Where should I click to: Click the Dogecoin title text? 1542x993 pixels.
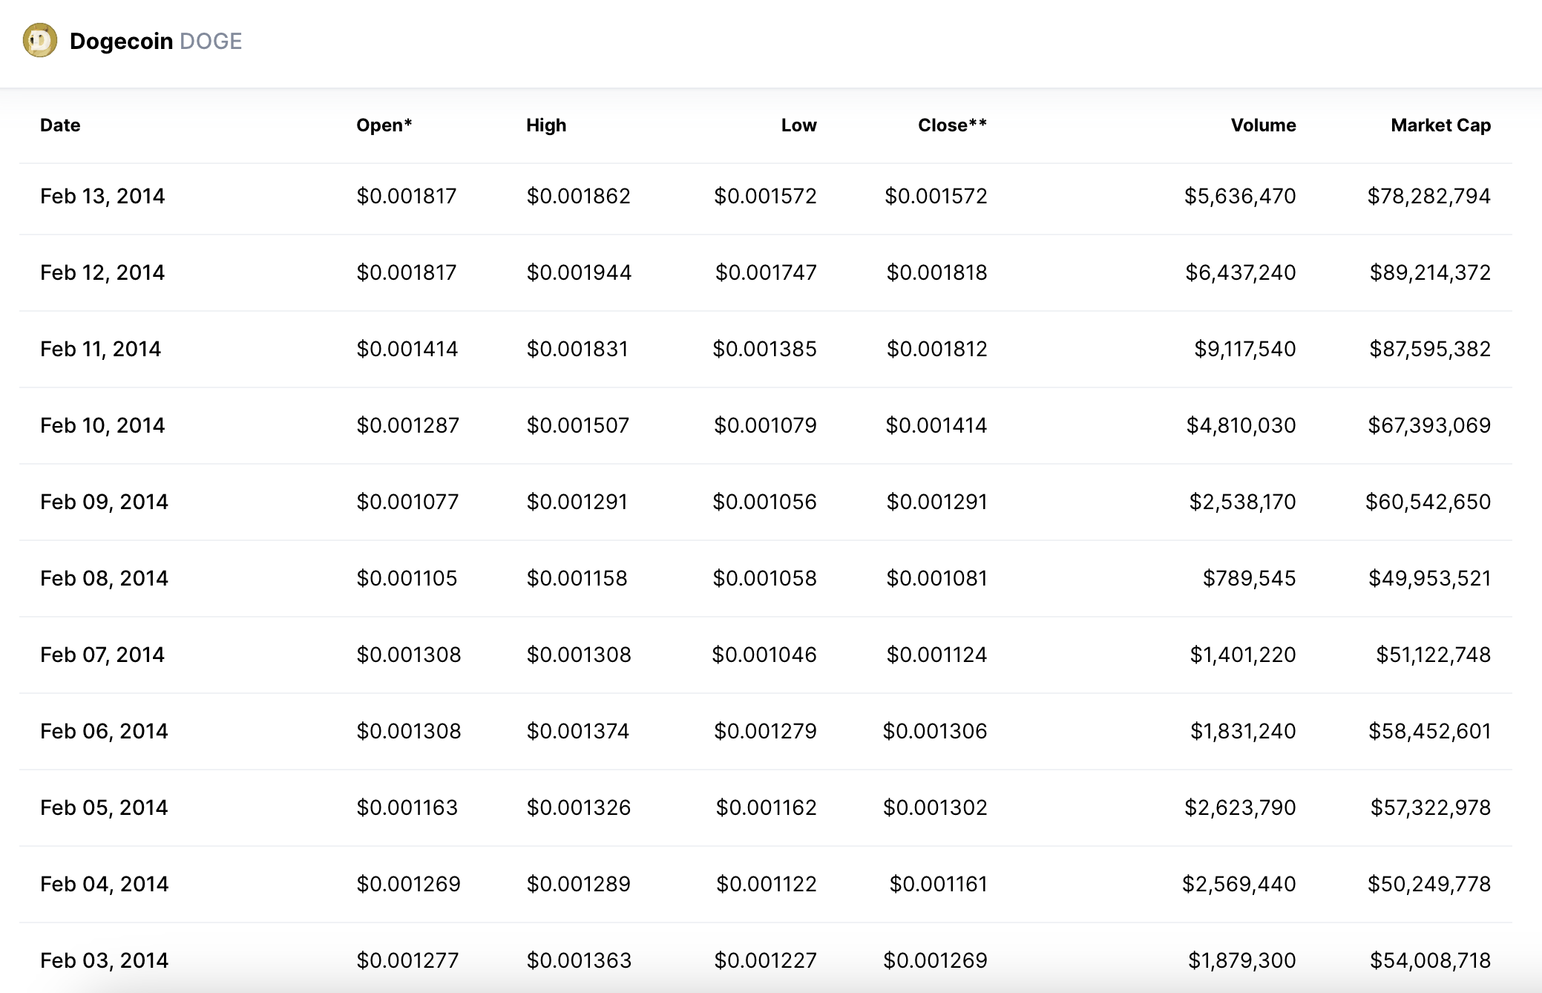[x=121, y=41]
